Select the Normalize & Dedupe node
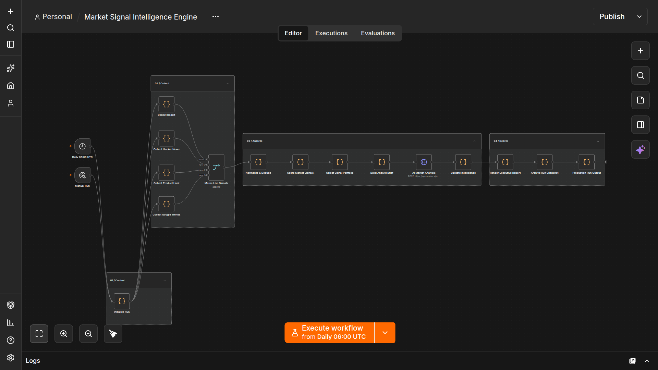 (258, 162)
